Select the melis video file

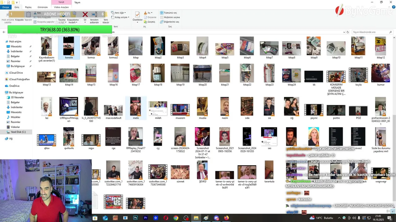[x=136, y=108]
